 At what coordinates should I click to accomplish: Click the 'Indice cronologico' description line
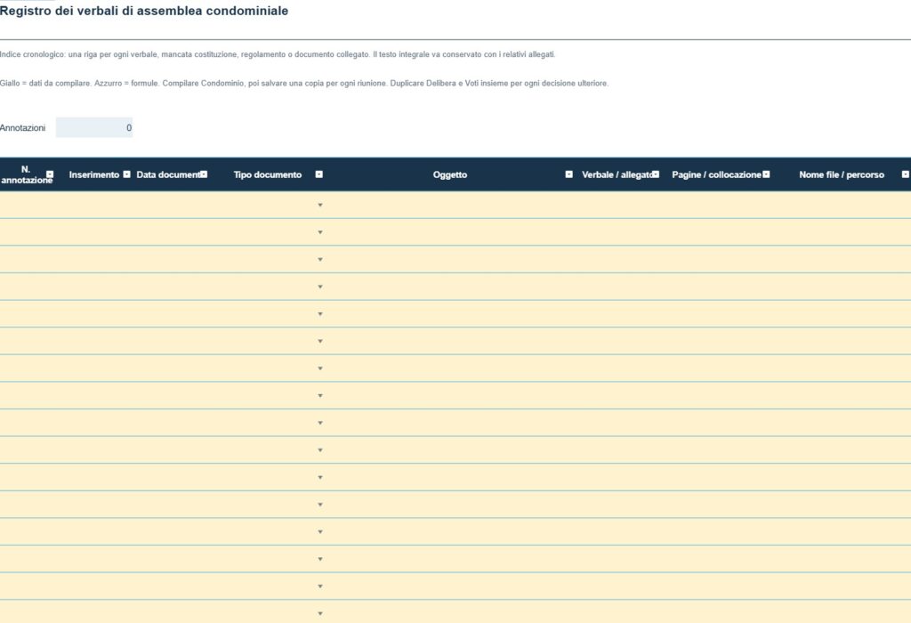278,54
